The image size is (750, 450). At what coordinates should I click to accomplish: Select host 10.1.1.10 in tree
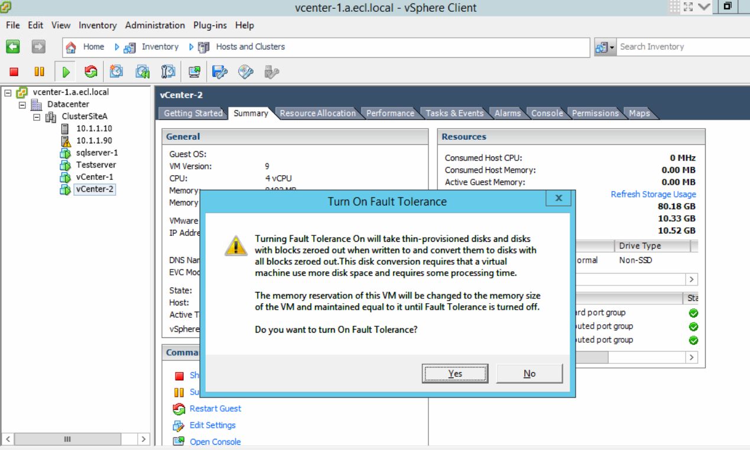tap(94, 129)
